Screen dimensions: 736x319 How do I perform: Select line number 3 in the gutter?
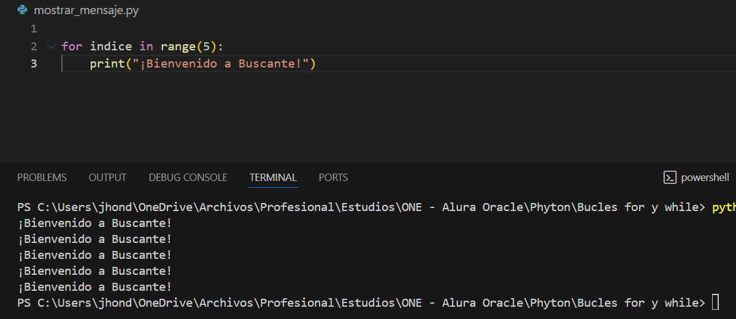[33, 63]
